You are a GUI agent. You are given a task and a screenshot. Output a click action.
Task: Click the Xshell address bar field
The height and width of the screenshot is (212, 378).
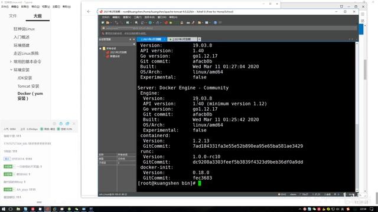point(228,28)
